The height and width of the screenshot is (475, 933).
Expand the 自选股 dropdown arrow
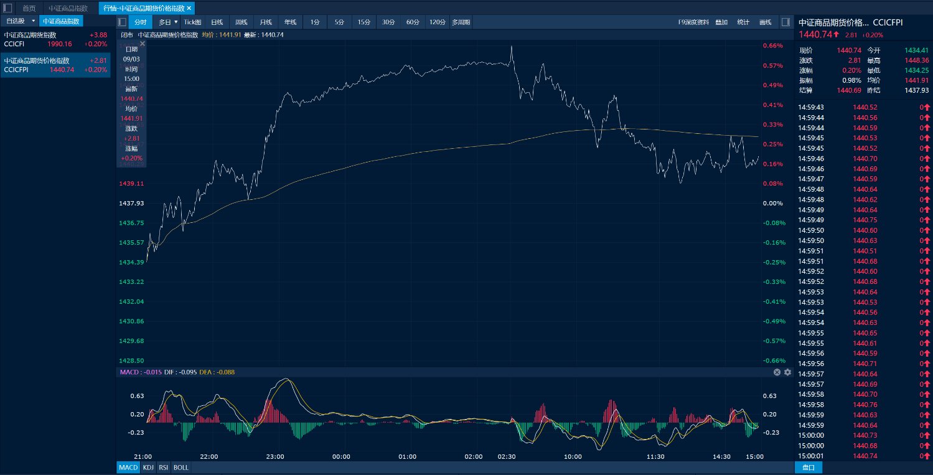(34, 21)
